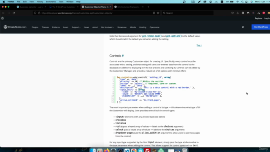Open the File menu

pyautogui.click(x=19, y=2)
